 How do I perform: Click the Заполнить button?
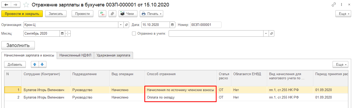[18, 45]
